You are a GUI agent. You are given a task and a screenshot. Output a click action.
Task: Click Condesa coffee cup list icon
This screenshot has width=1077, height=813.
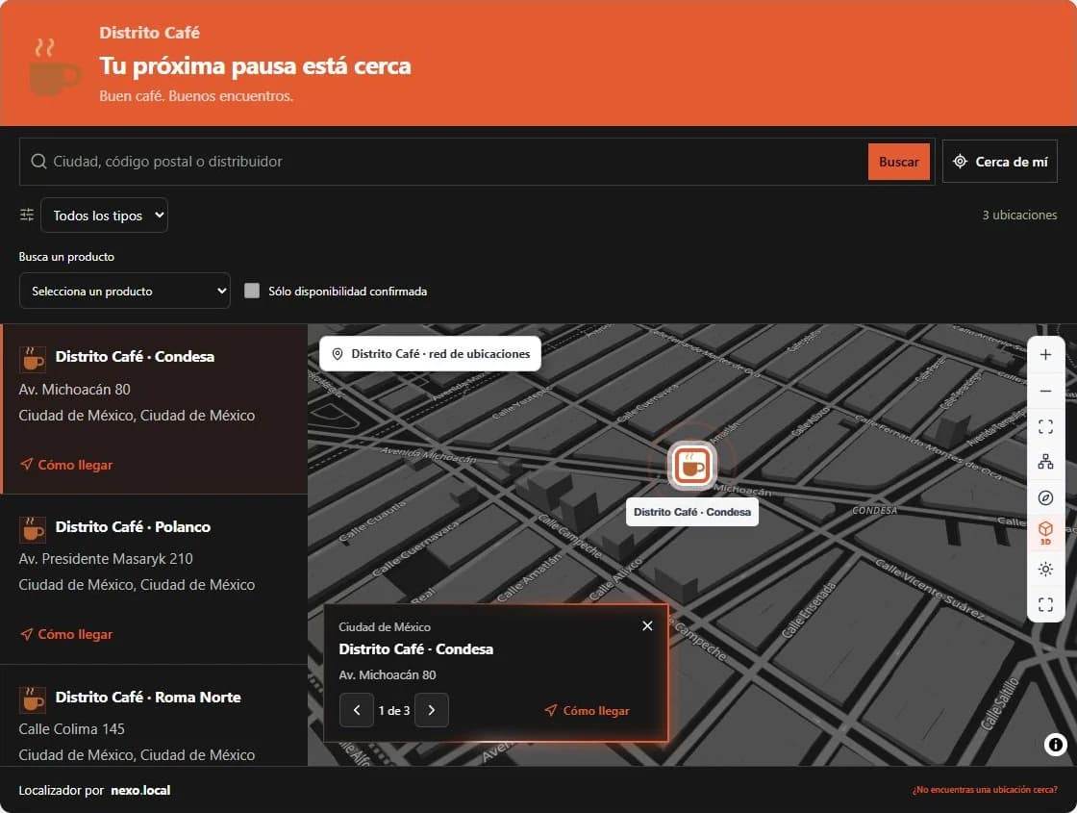tap(33, 359)
